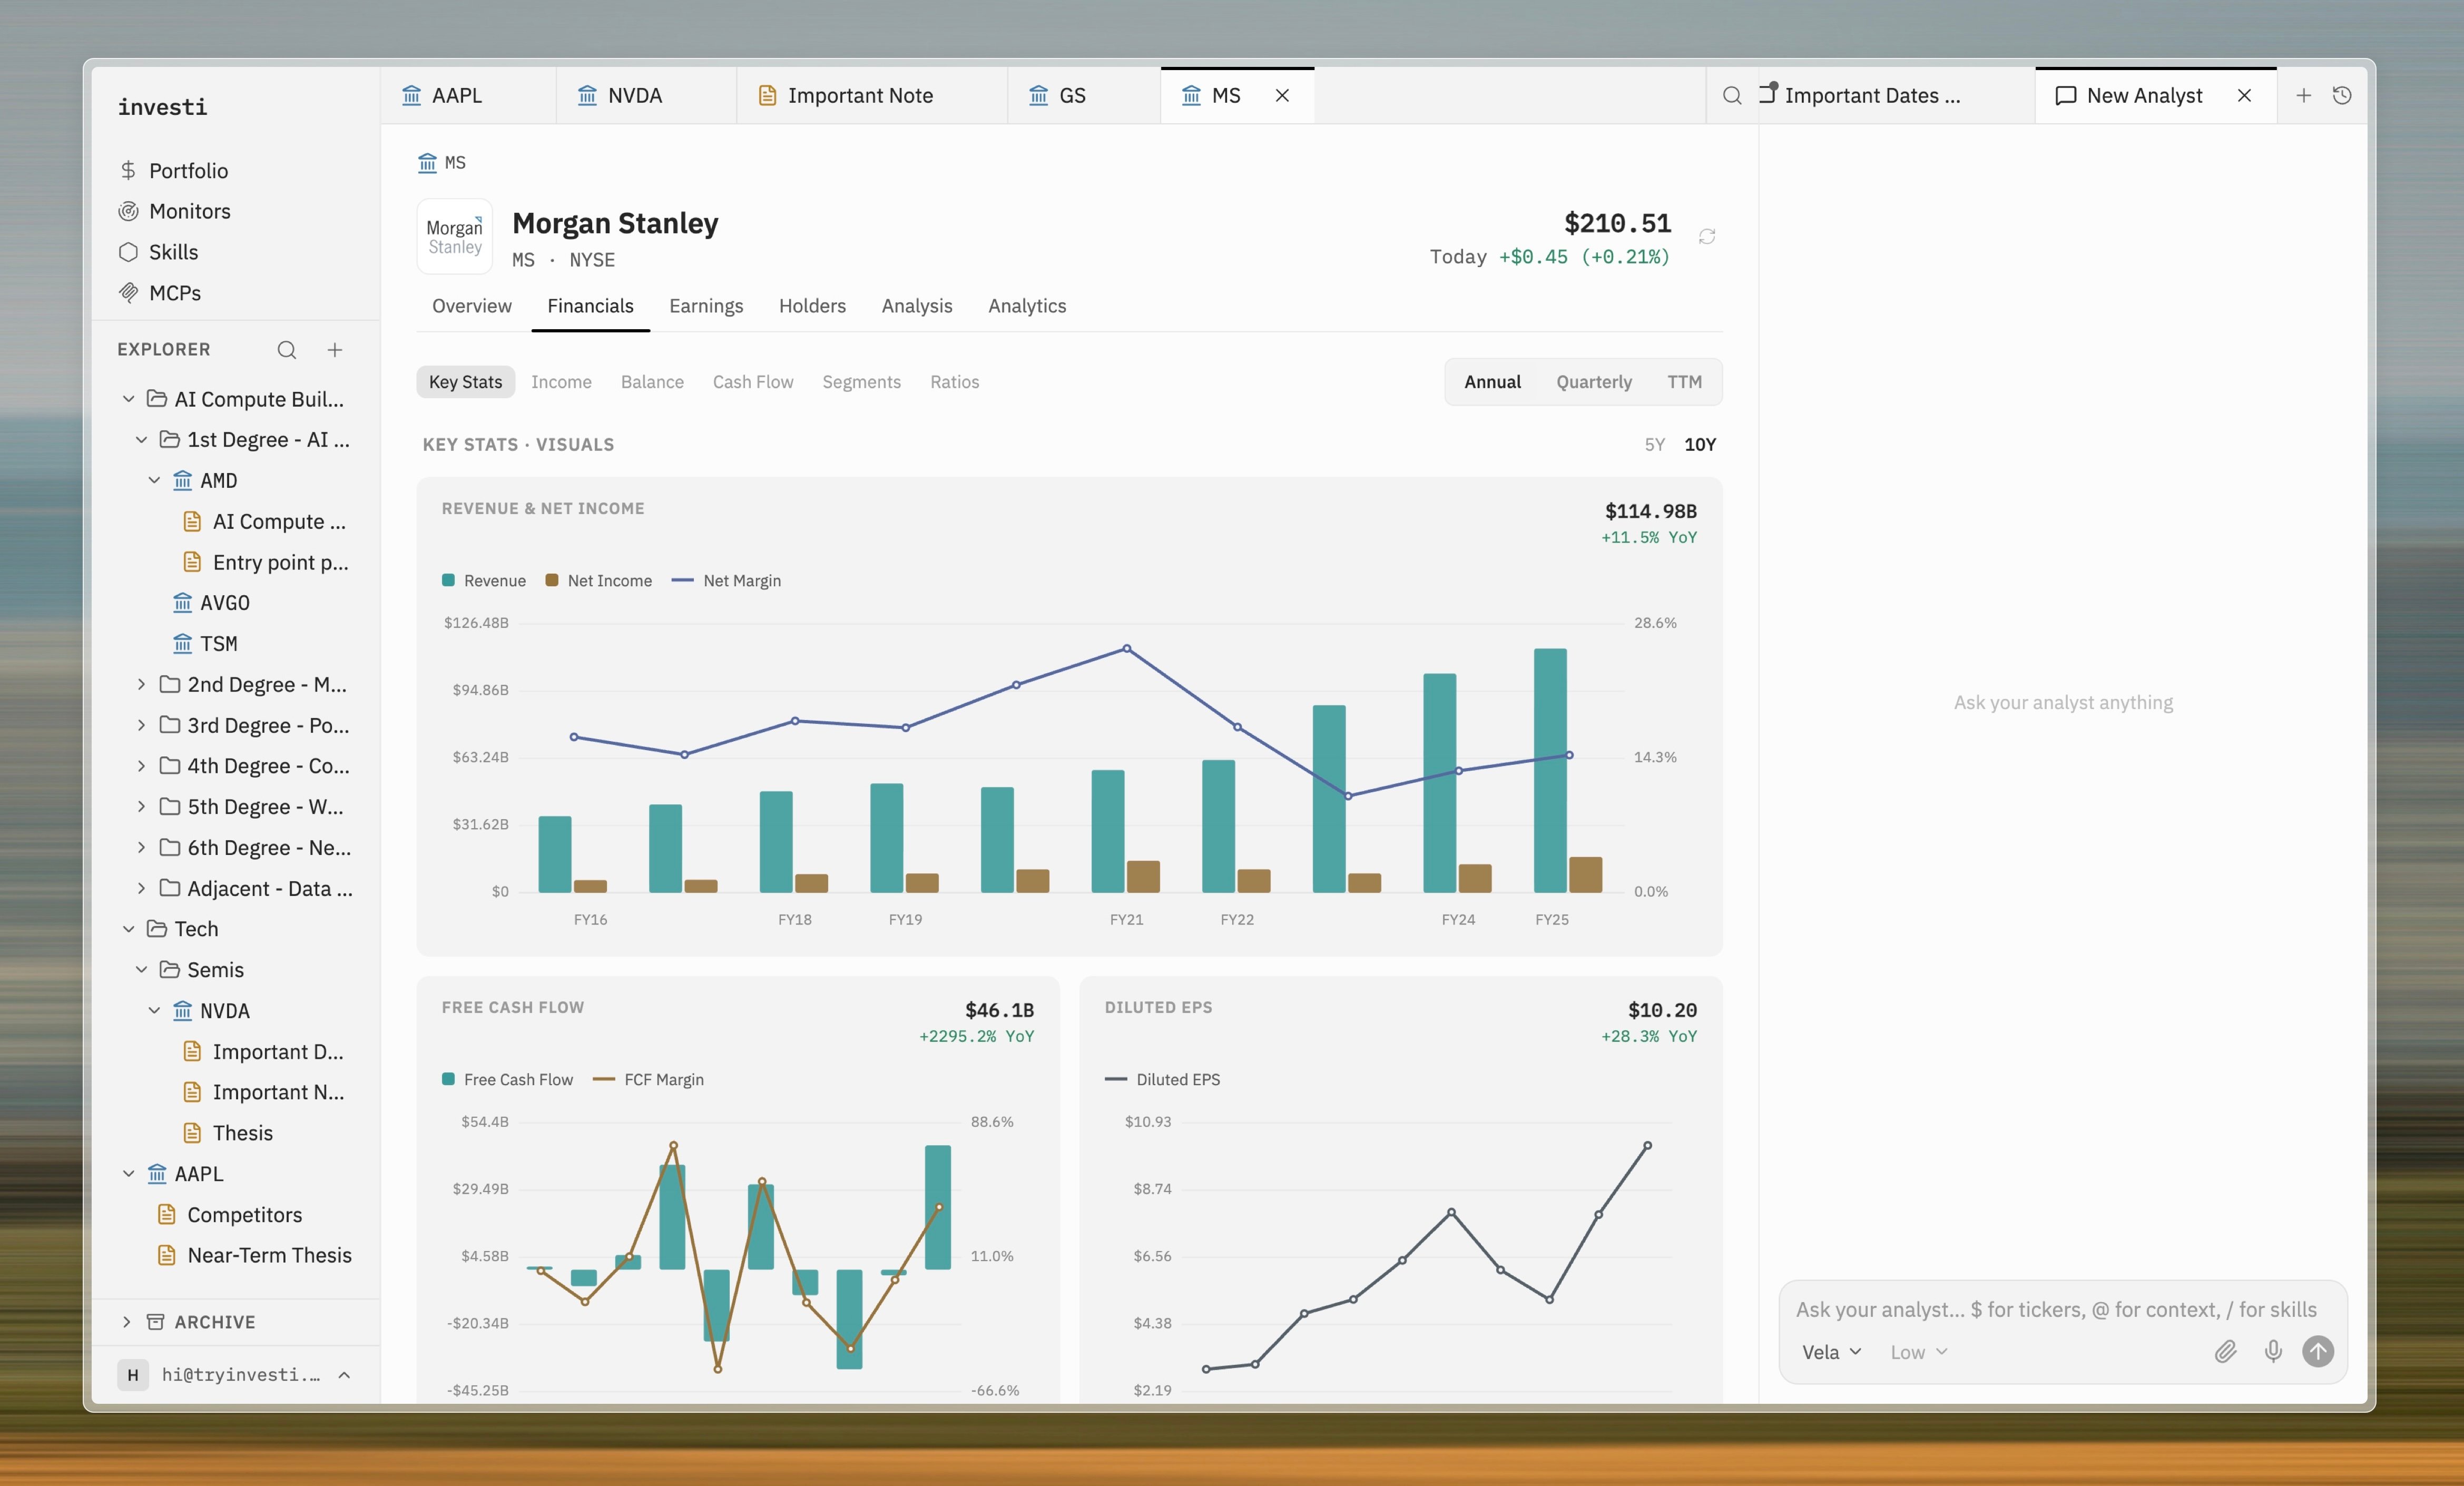Open the MCPs section
This screenshot has height=1486, width=2464.
click(159, 293)
